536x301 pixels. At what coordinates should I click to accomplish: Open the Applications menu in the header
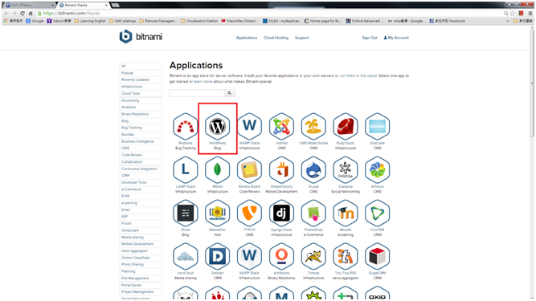(x=247, y=38)
